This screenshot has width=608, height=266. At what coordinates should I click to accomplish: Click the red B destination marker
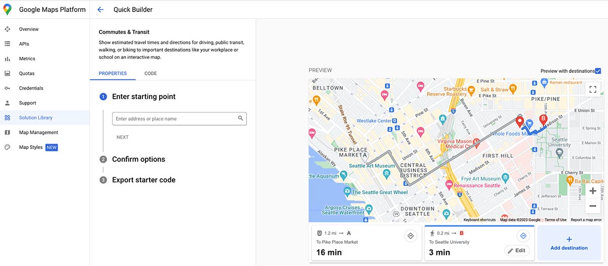pos(543,120)
